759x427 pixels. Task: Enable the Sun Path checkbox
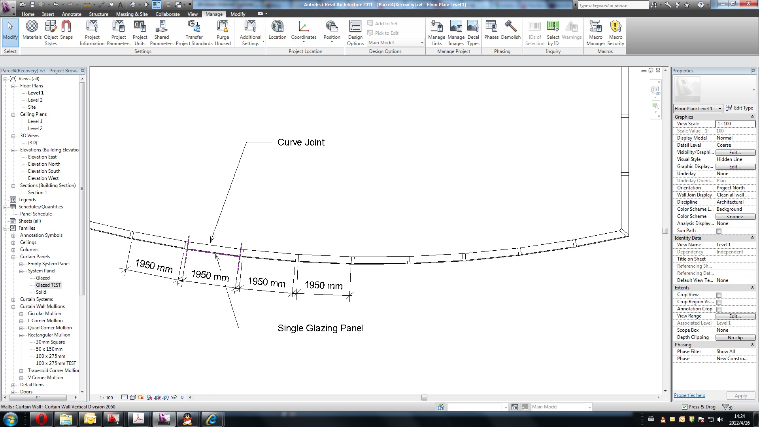coord(719,231)
